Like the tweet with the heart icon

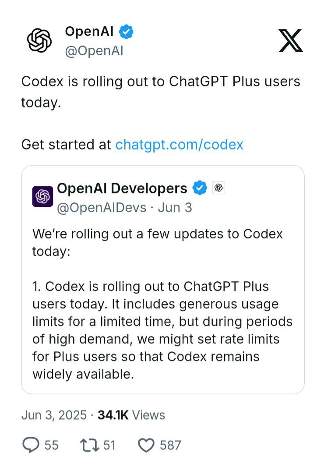tap(146, 445)
